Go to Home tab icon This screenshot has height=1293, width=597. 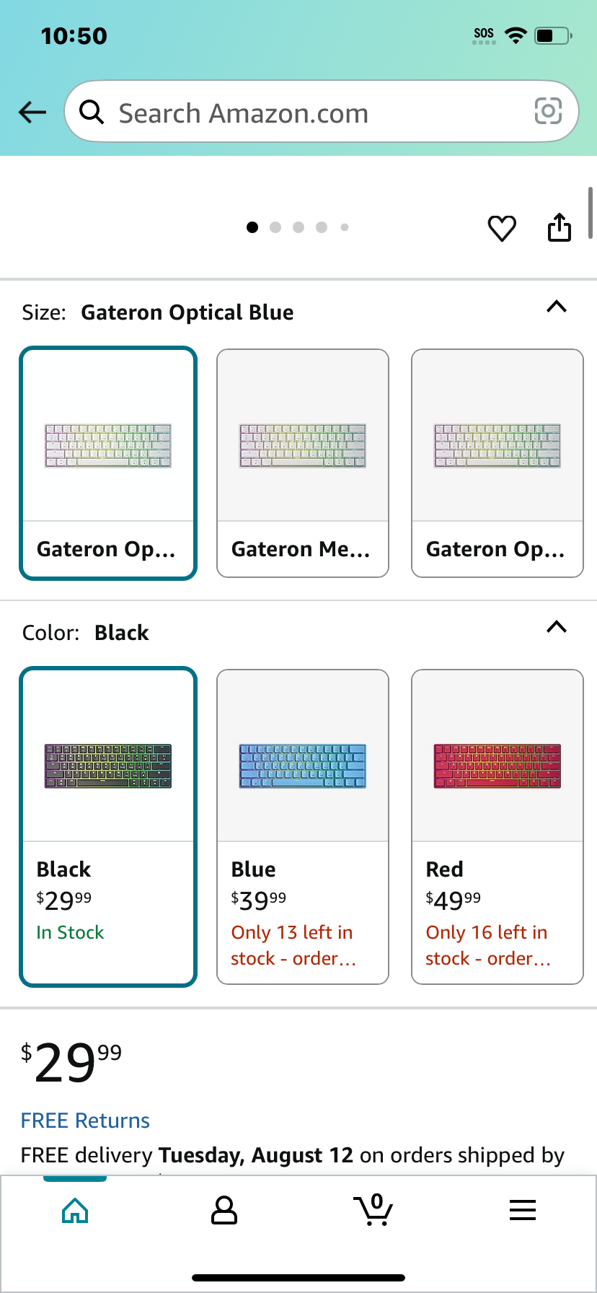75,1211
